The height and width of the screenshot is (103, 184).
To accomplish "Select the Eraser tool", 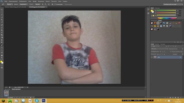I will coord(2,35).
